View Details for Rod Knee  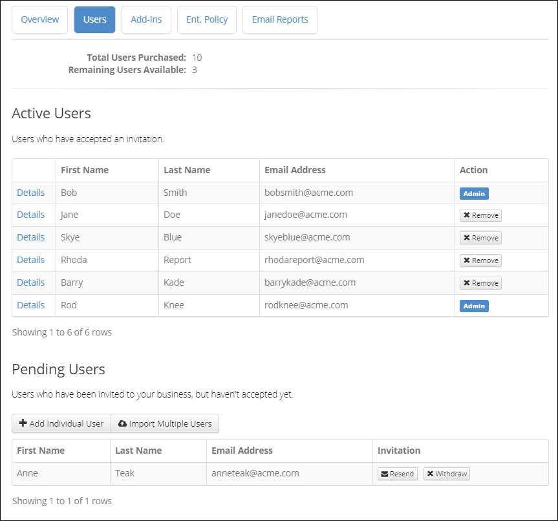point(30,305)
